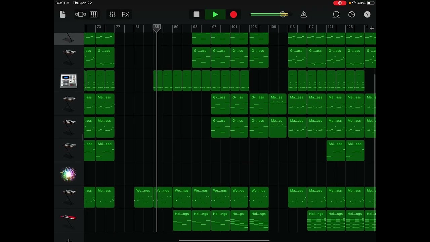Open the Help question mark
The image size is (430, 242).
pyautogui.click(x=367, y=14)
